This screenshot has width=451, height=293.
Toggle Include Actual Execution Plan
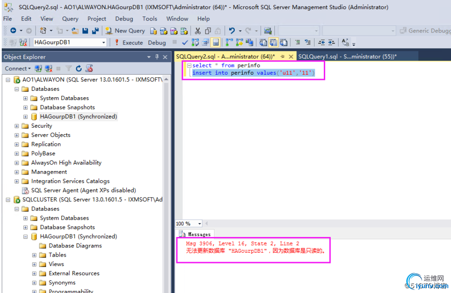point(229,43)
